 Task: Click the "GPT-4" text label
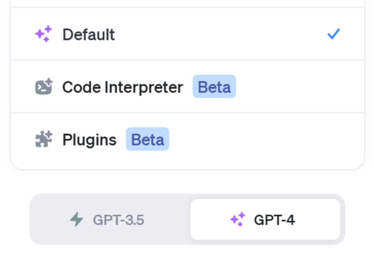274,220
